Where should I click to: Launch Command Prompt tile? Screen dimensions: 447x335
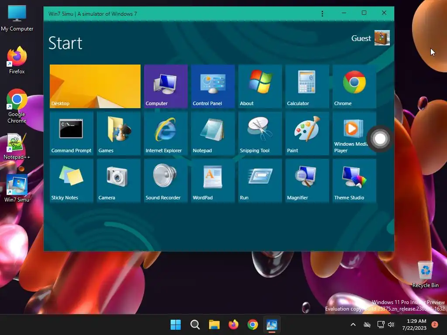pyautogui.click(x=72, y=133)
